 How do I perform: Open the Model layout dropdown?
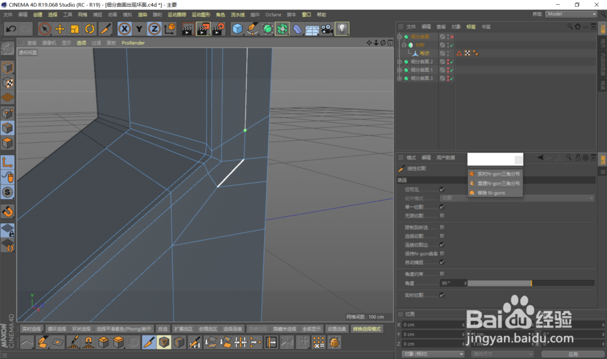point(572,14)
